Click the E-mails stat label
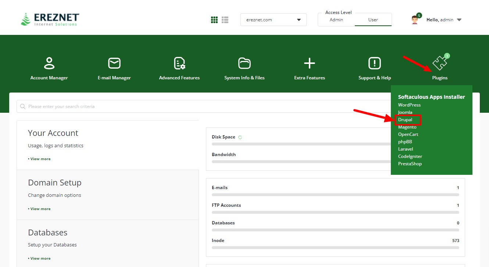This screenshot has height=267, width=489. (x=219, y=188)
